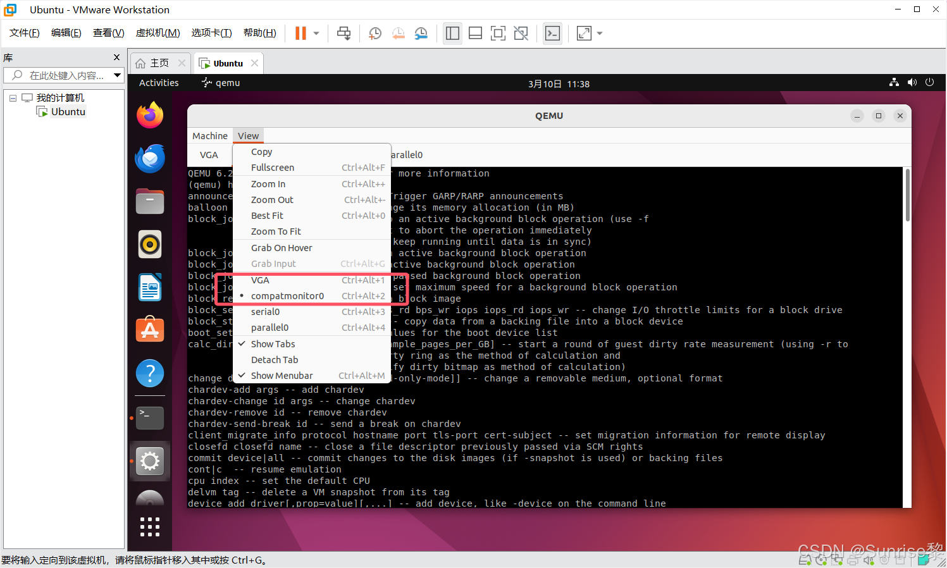The image size is (947, 568).
Task: Click the Unity mode toolbar icon
Action: [521, 34]
